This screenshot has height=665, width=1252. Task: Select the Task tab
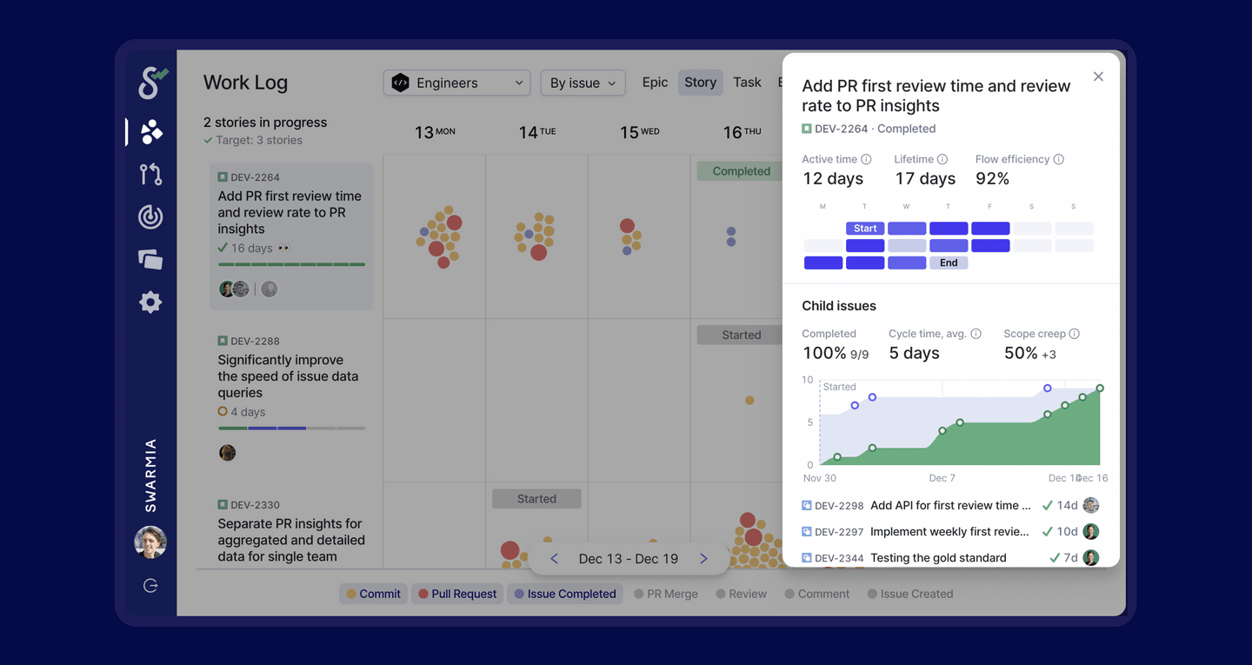[747, 82]
